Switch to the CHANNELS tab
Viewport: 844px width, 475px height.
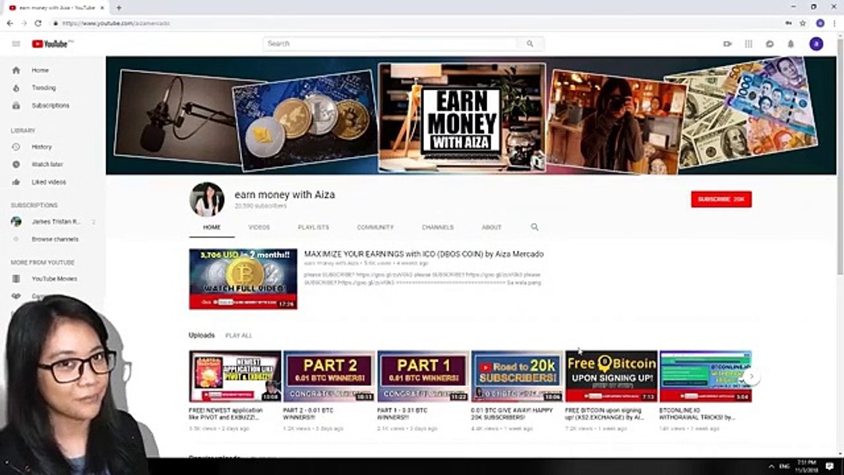(438, 227)
